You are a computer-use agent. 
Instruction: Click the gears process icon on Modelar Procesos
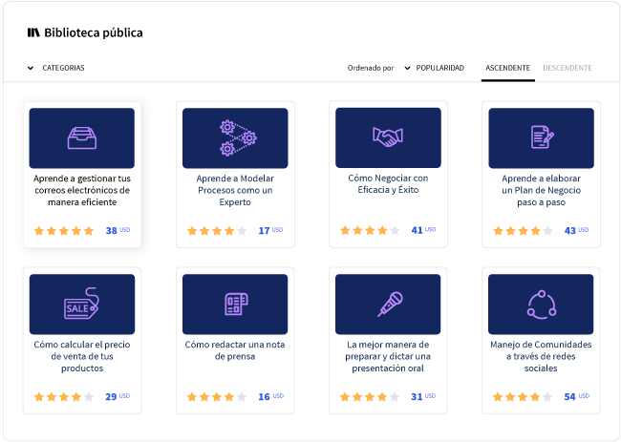click(x=238, y=138)
